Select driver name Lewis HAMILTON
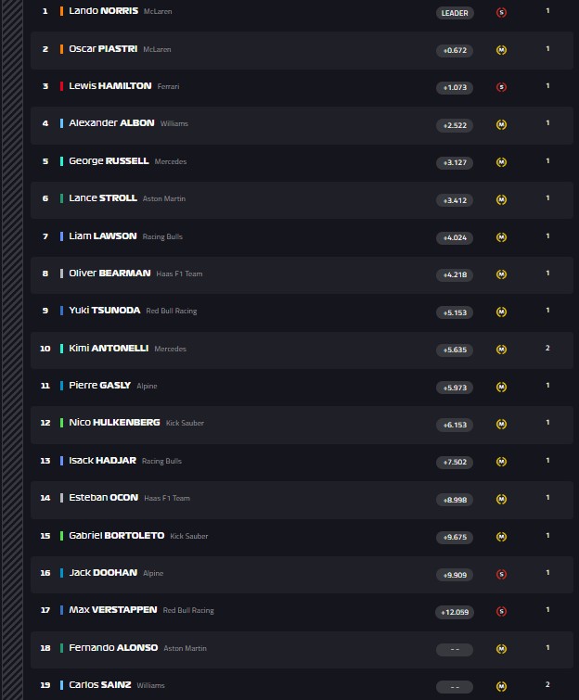The image size is (579, 700). 110,85
